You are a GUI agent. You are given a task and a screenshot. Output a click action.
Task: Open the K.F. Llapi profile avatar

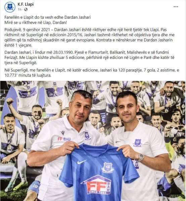[10, 7]
